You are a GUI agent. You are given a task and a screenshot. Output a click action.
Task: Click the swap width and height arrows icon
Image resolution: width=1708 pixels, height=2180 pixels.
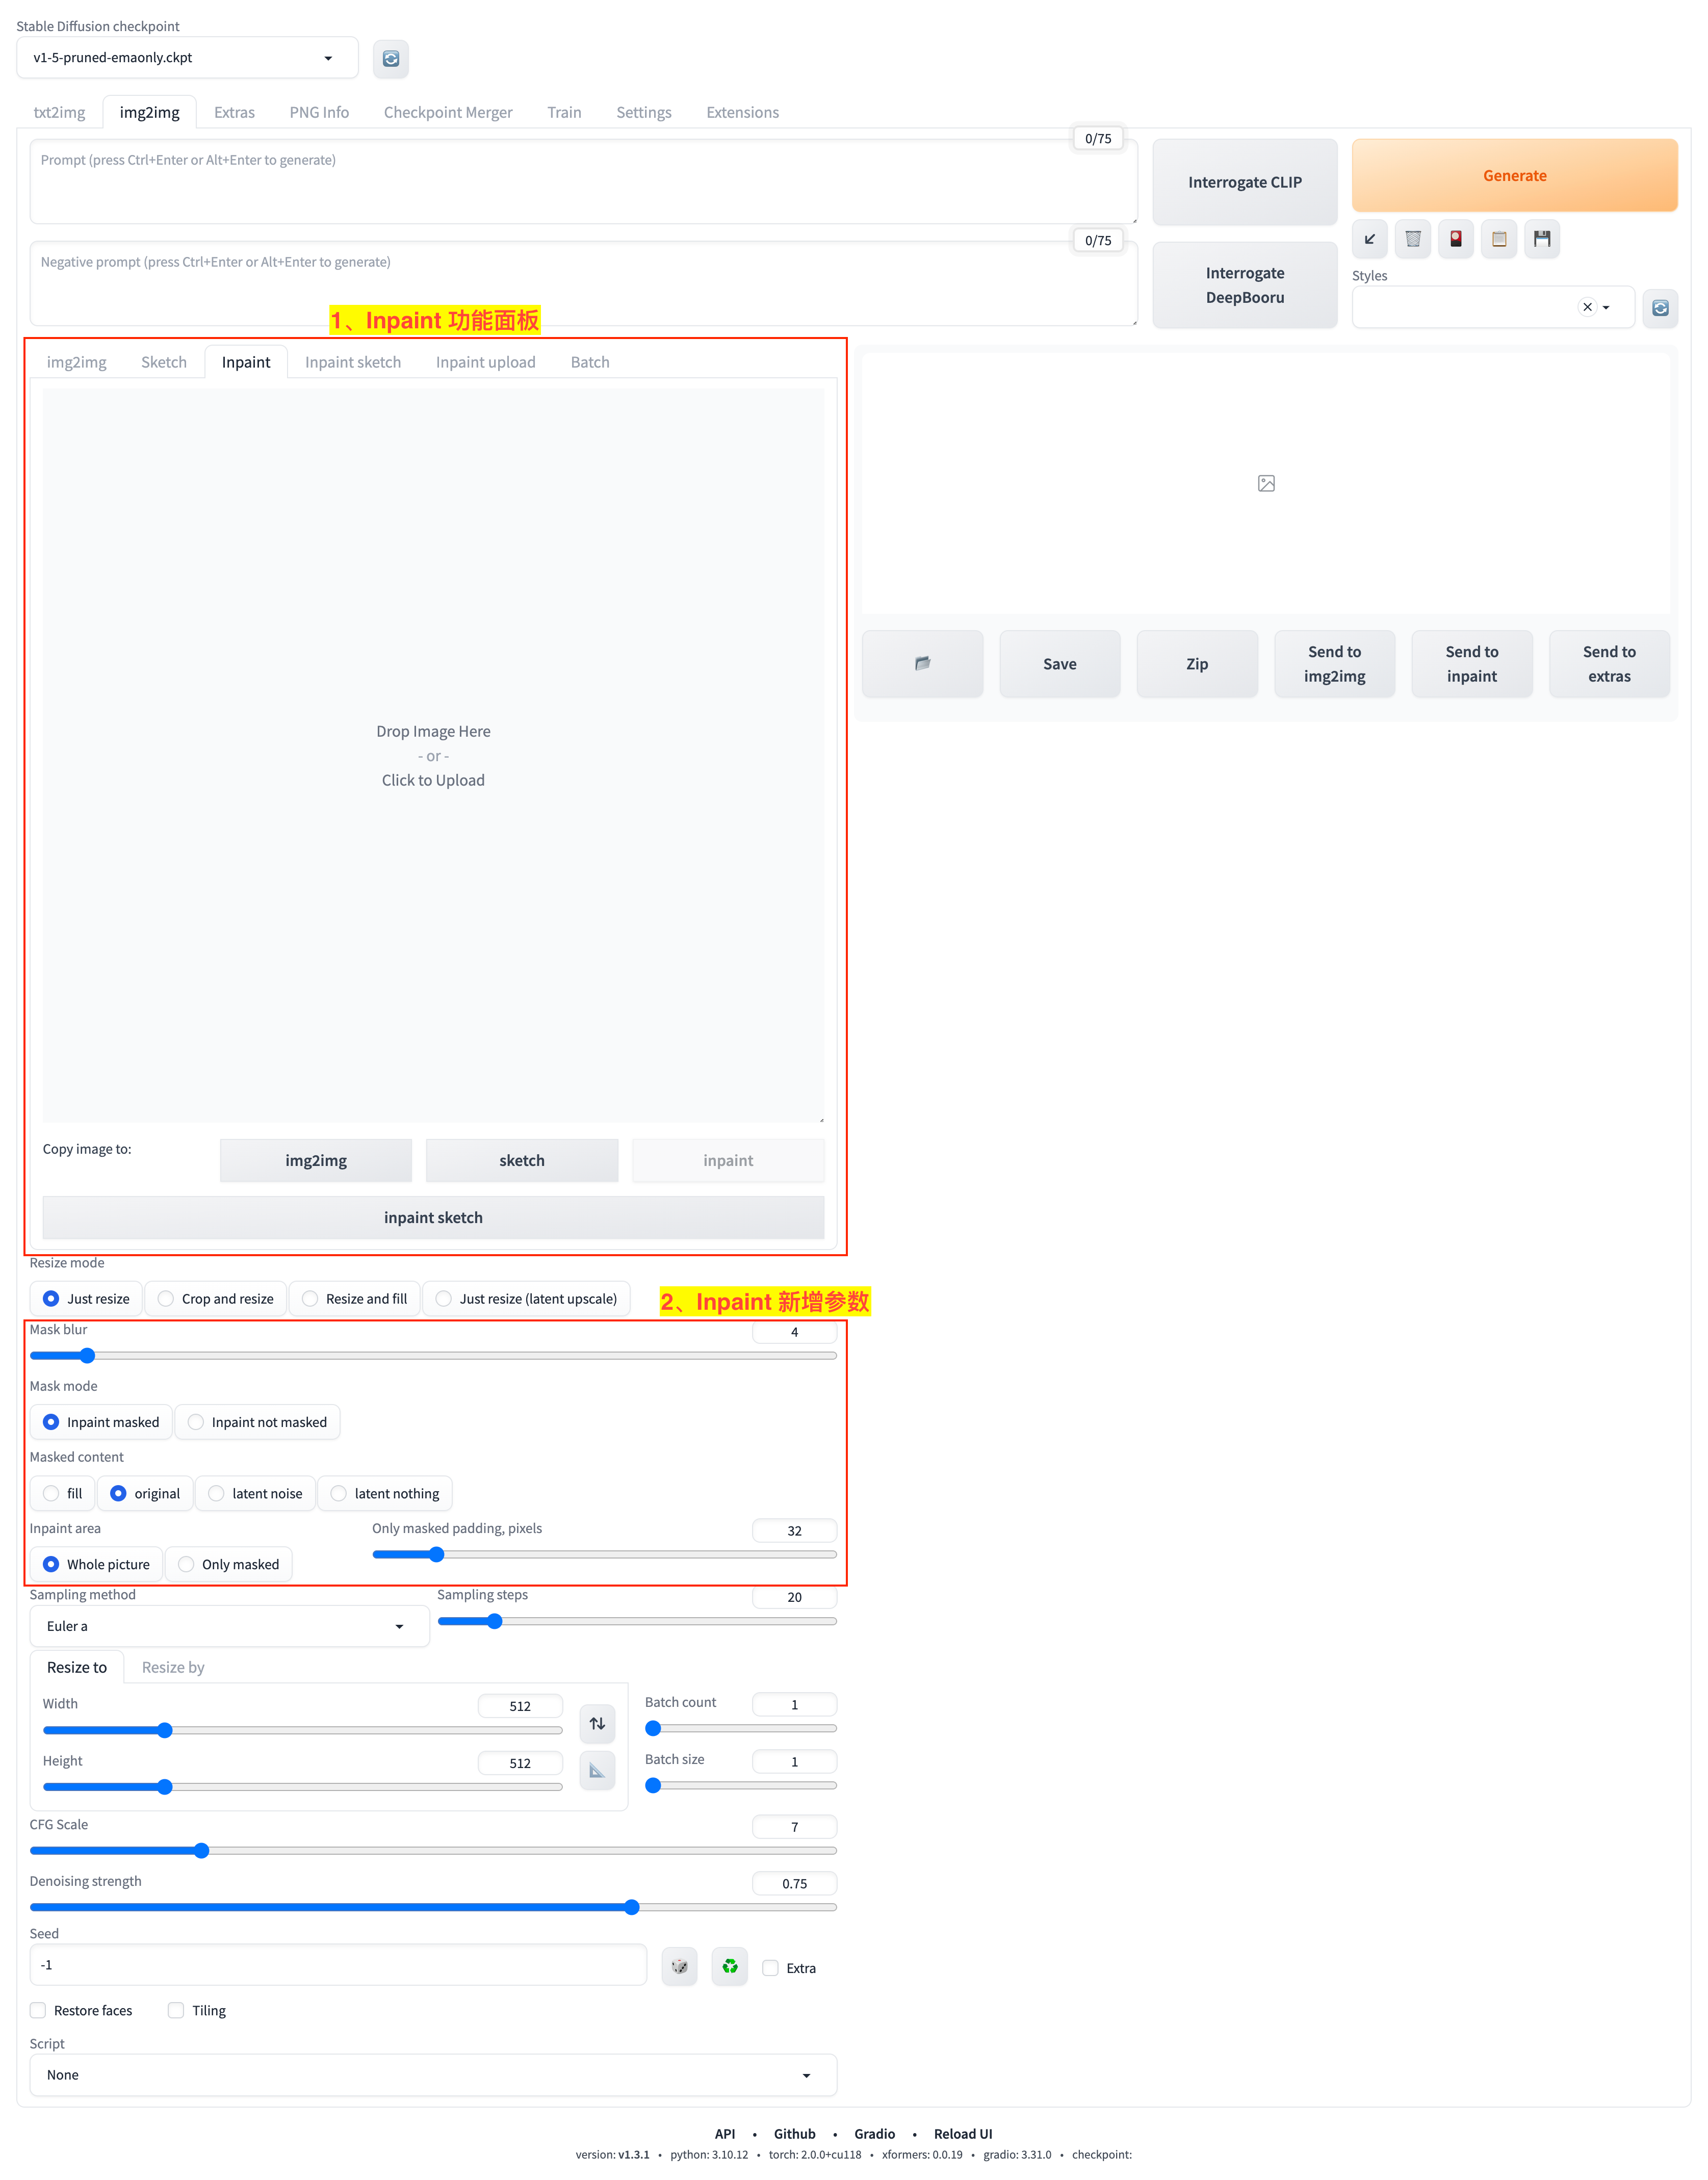tap(597, 1723)
